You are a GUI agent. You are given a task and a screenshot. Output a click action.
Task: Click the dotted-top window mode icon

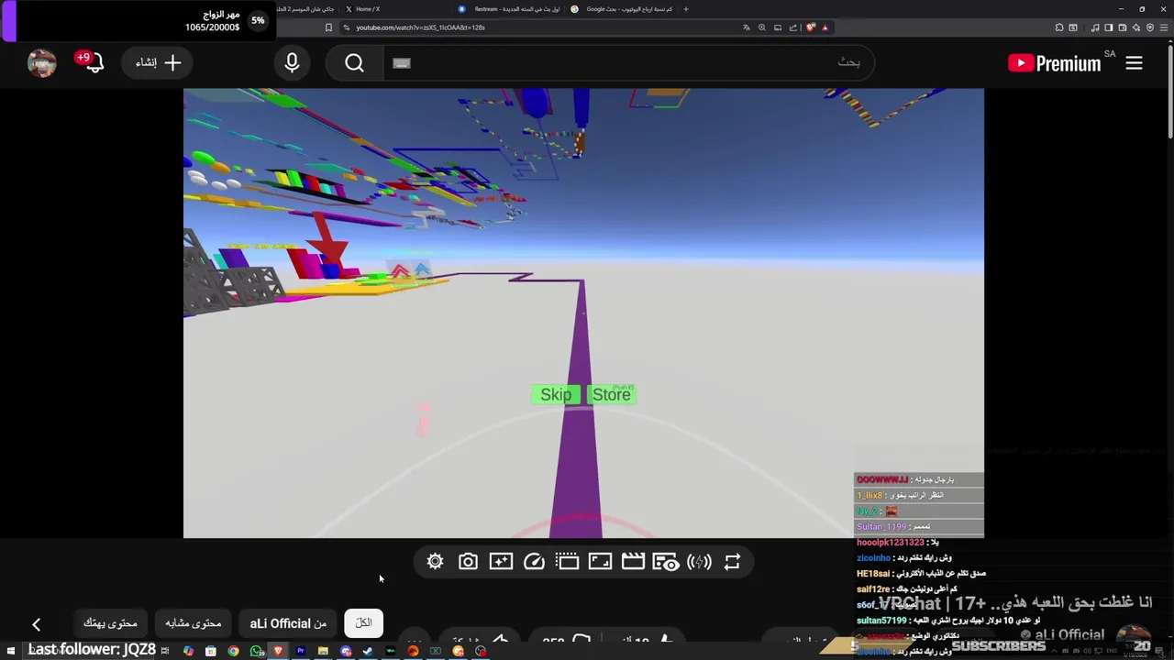[x=567, y=562]
